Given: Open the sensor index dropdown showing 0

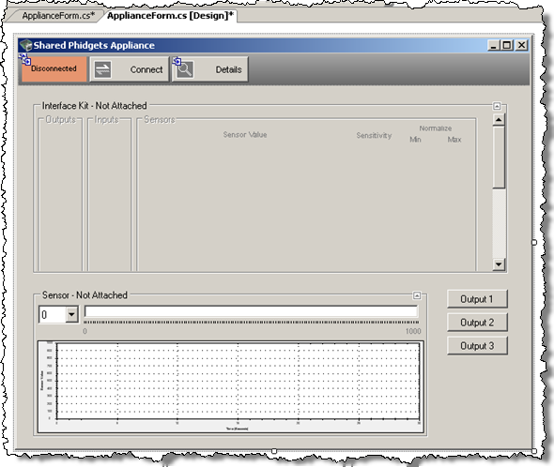Looking at the screenshot, I should click(71, 314).
